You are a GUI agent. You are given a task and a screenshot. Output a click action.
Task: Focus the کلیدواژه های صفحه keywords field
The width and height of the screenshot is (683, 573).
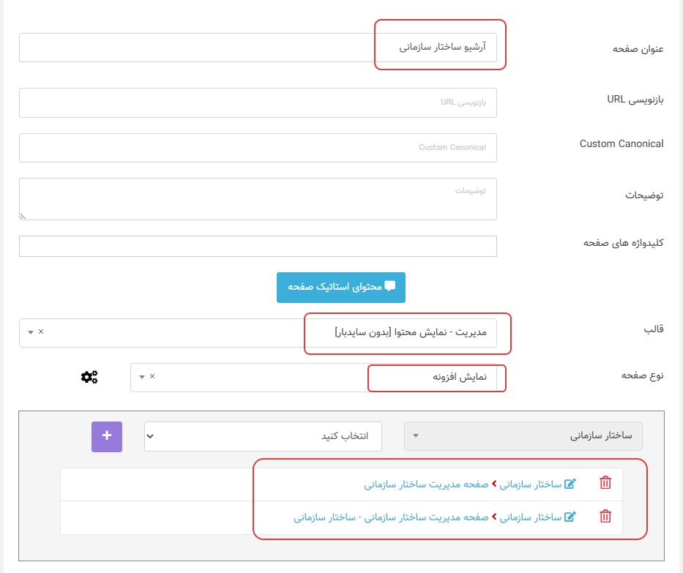[258, 247]
